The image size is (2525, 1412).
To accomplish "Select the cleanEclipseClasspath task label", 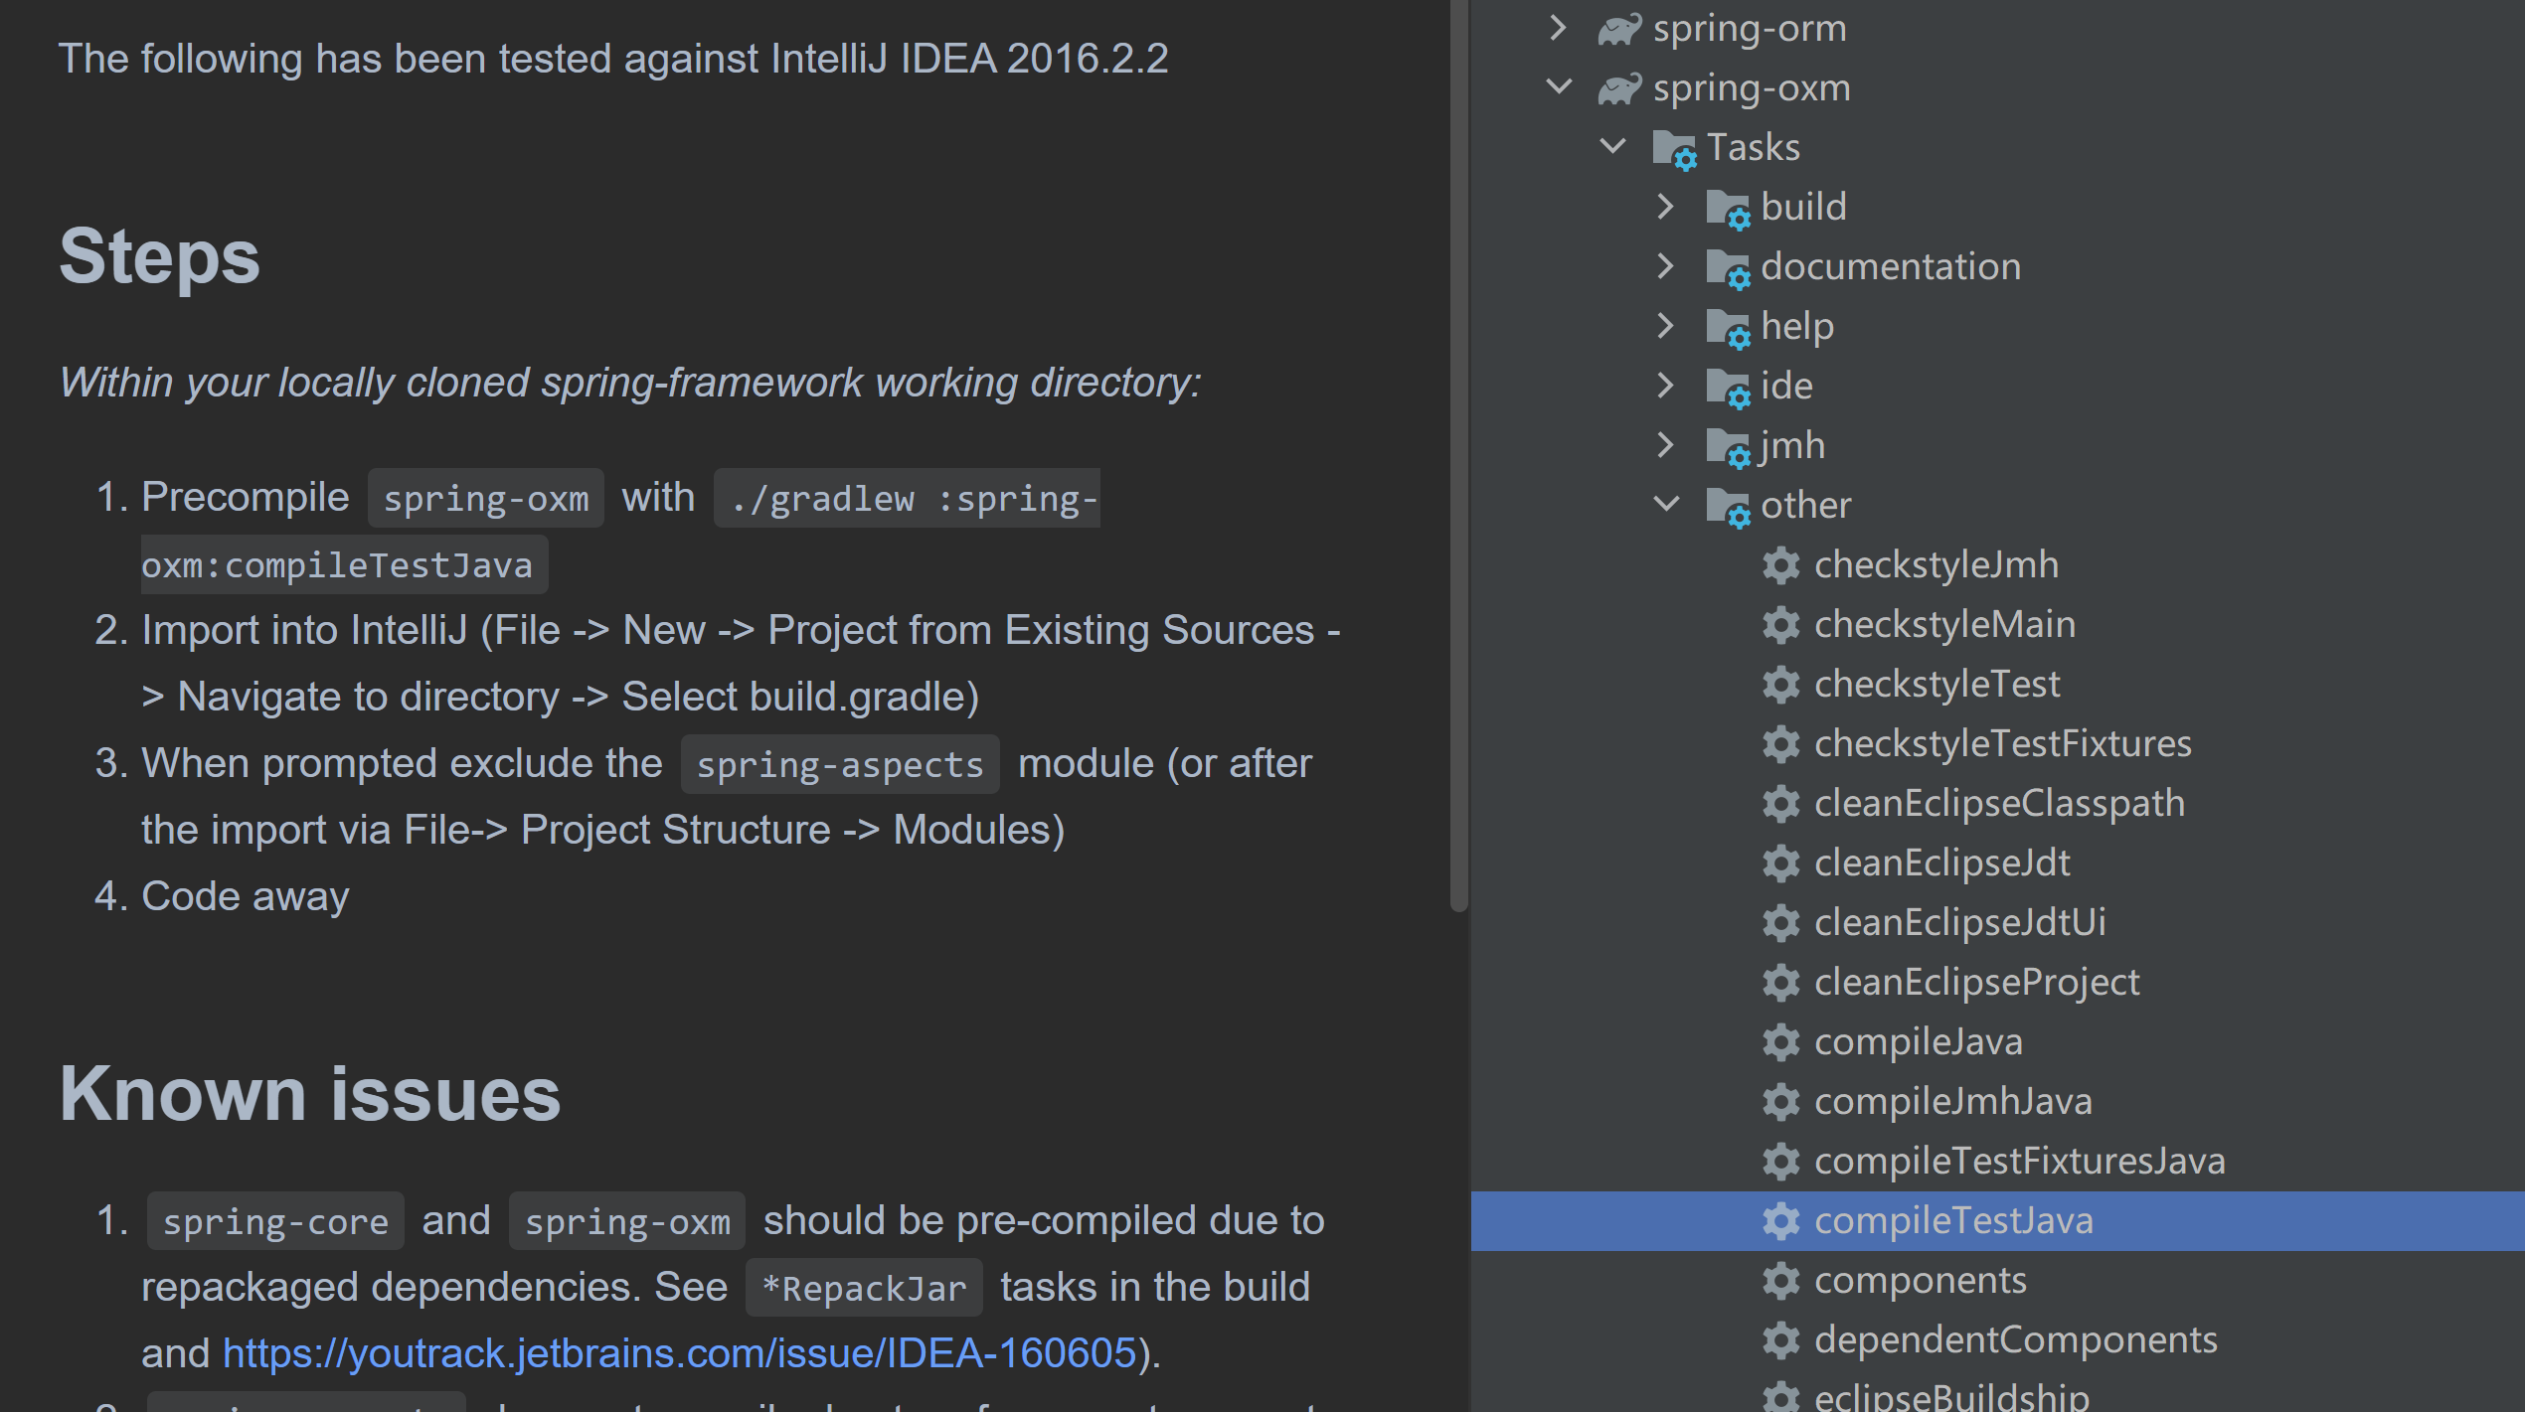I will click(1999, 804).
